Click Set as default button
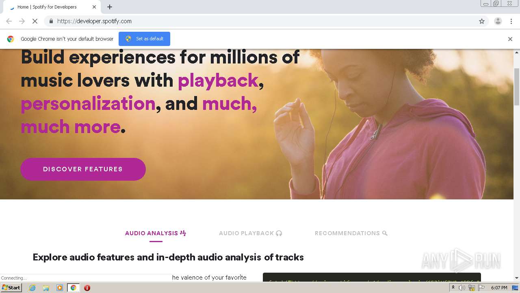520x293 pixels. pyautogui.click(x=144, y=39)
